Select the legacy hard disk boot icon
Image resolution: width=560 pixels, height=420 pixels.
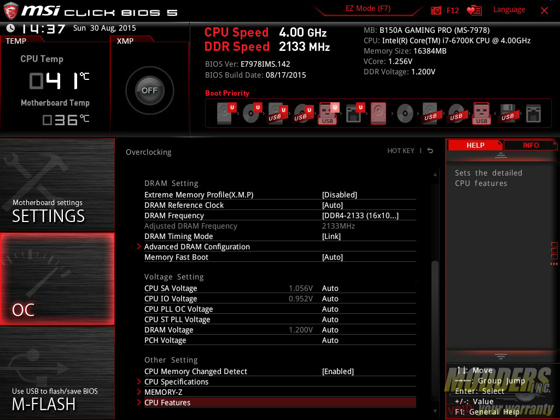(378, 113)
